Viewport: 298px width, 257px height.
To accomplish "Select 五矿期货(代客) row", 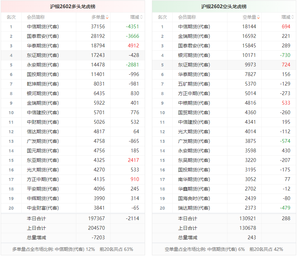I will (x=224, y=84).
